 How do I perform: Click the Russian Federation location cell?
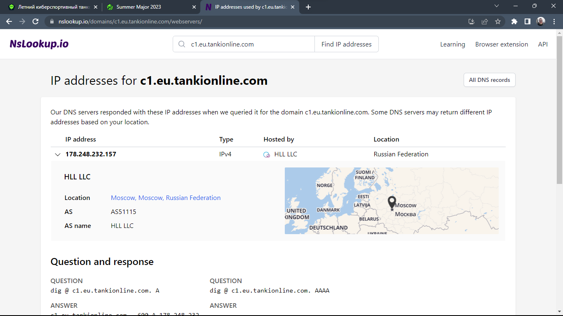(401, 154)
